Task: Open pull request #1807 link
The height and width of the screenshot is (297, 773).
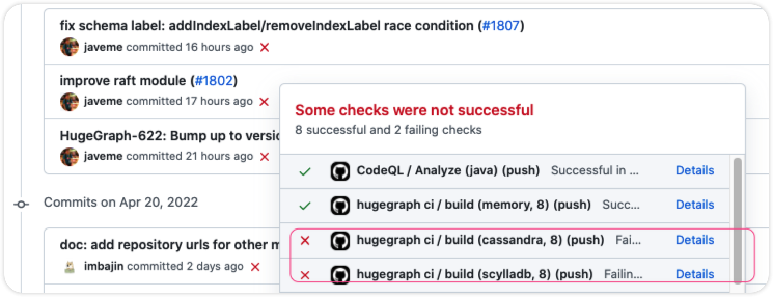Action: [x=501, y=25]
